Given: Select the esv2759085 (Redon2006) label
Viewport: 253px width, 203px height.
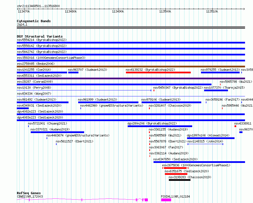Looking at the screenshot, I should (x=36, y=64).
